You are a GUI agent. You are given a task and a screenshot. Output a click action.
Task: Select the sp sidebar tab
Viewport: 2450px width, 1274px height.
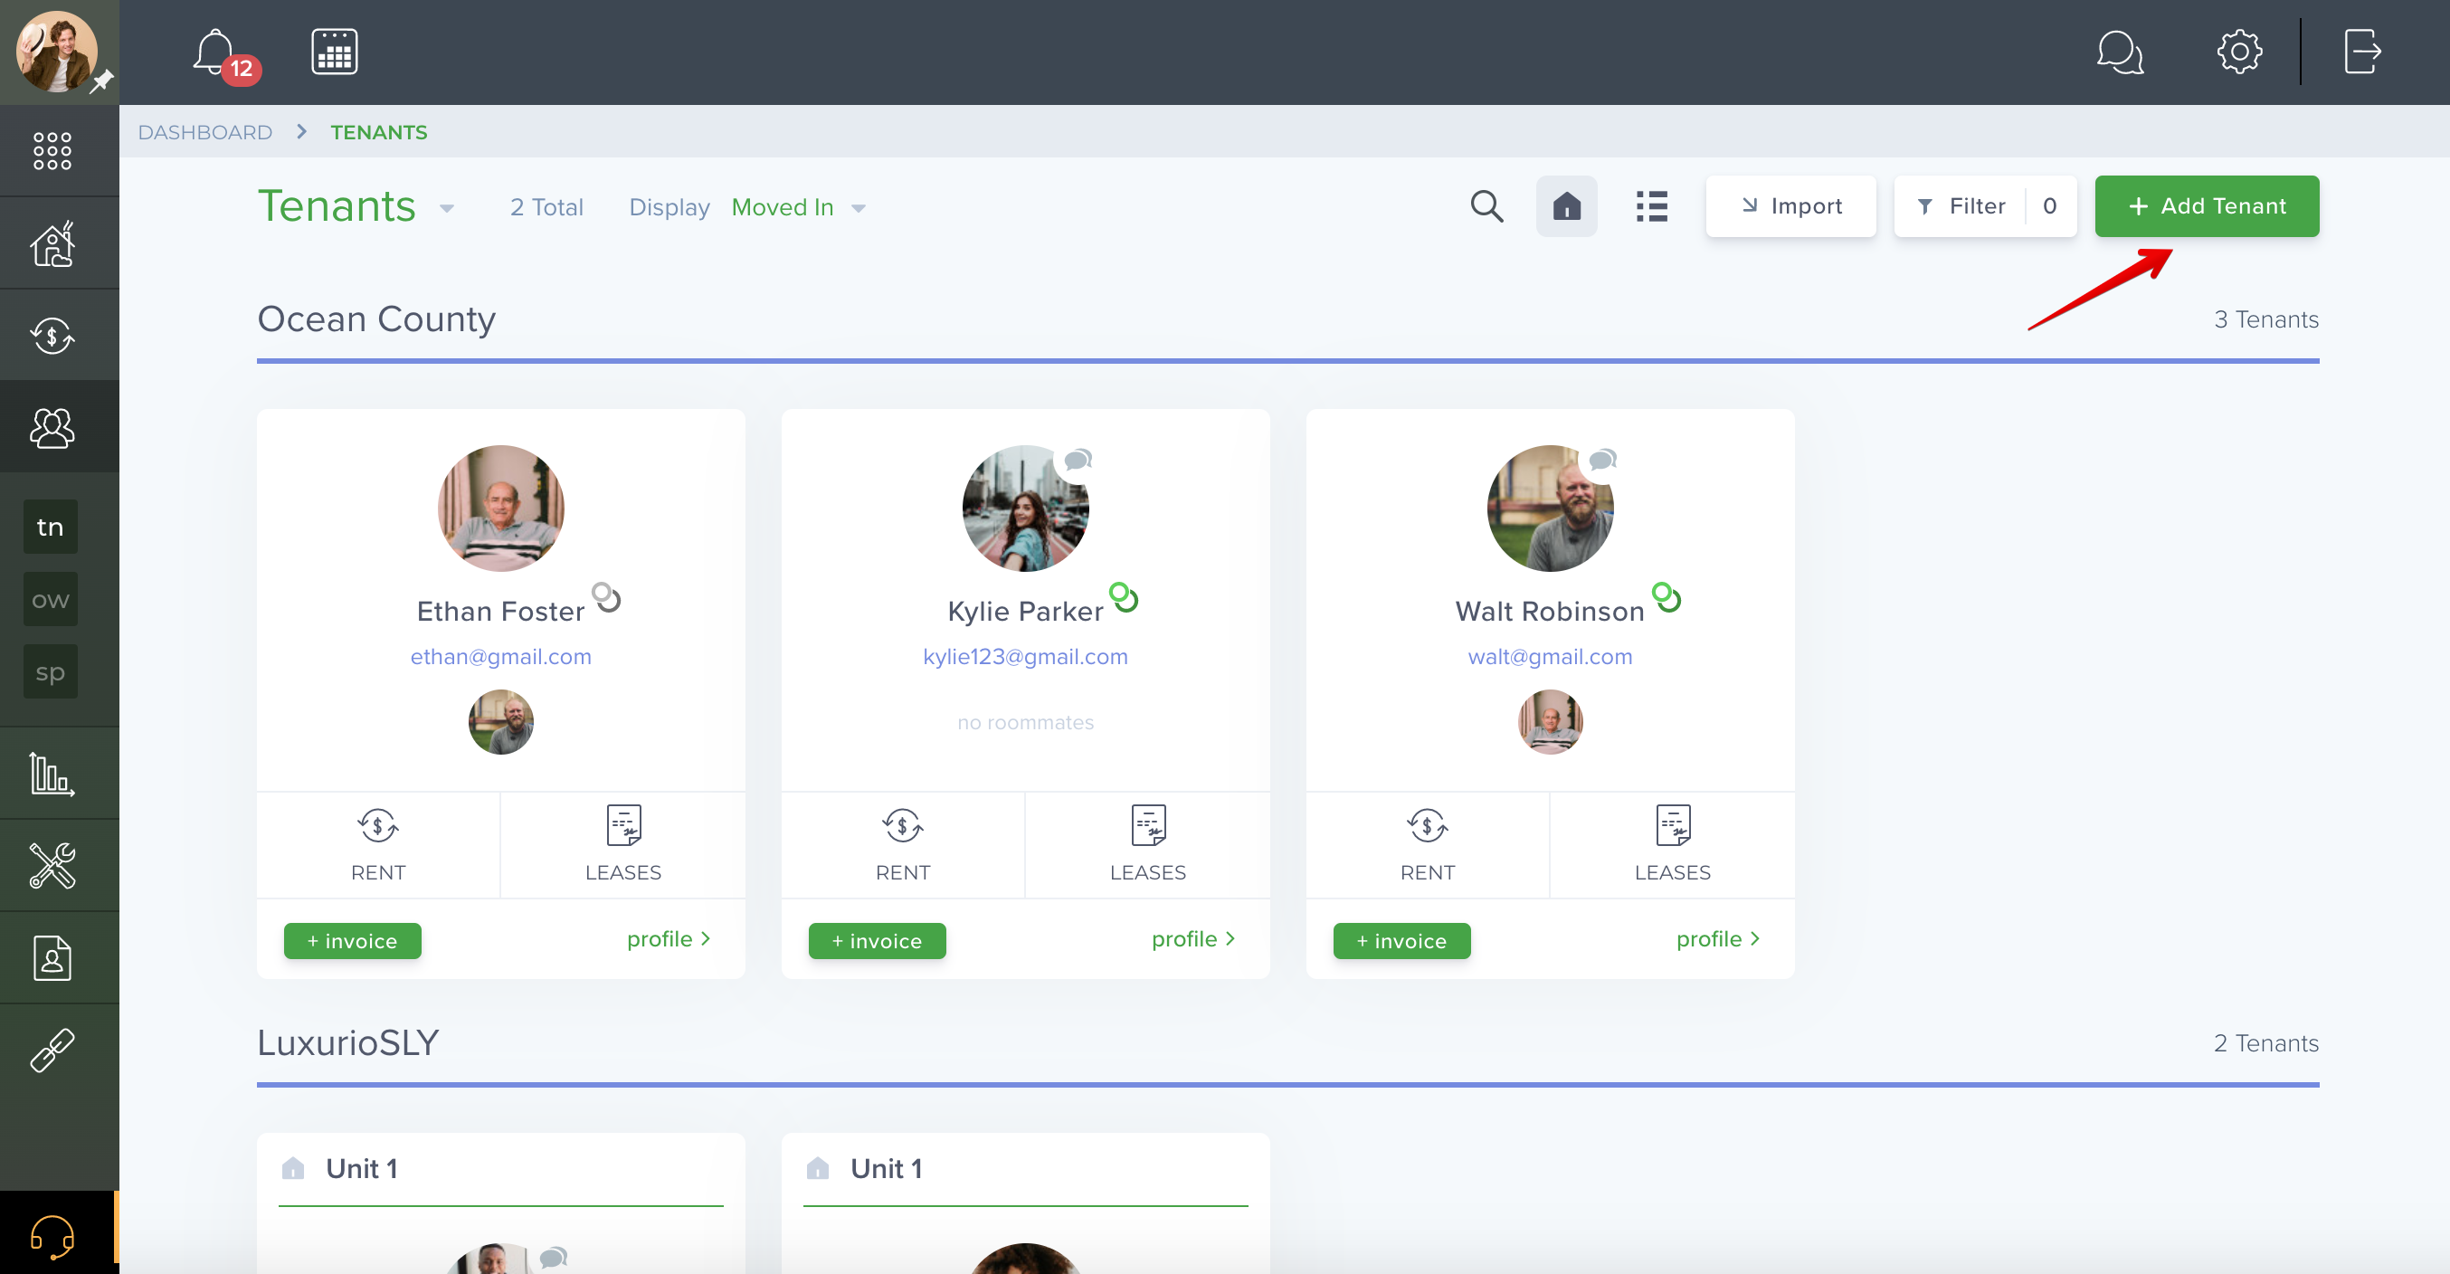coord(51,671)
